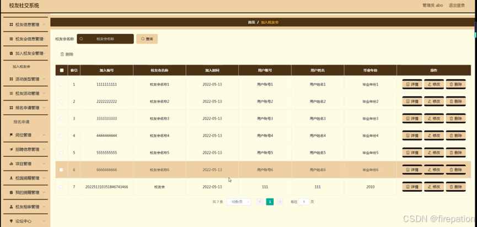Check the row 3 checkbox (3333333333)
This screenshot has width=477, height=227.
[61, 118]
